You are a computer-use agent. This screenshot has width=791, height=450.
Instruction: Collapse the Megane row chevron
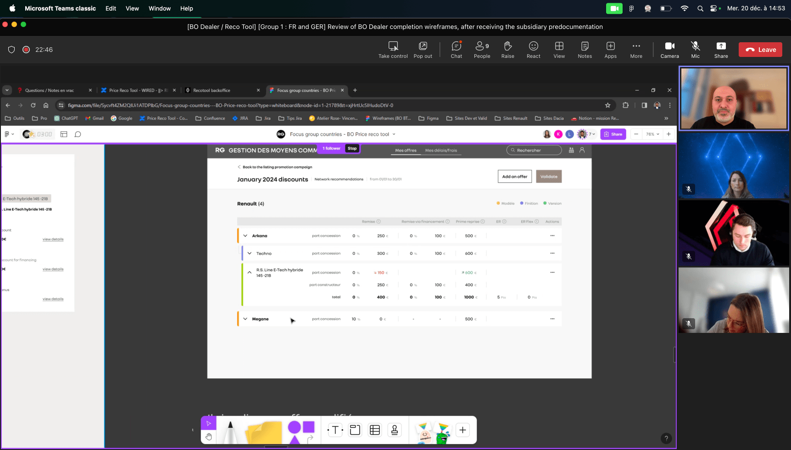(x=245, y=319)
